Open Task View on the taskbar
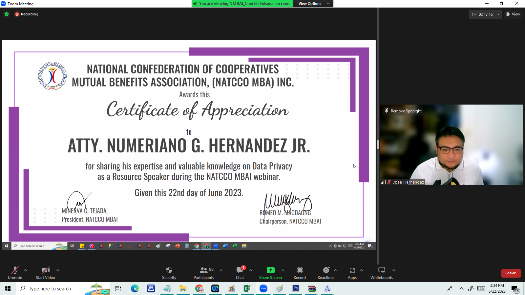The width and height of the screenshot is (525, 295). point(118,288)
